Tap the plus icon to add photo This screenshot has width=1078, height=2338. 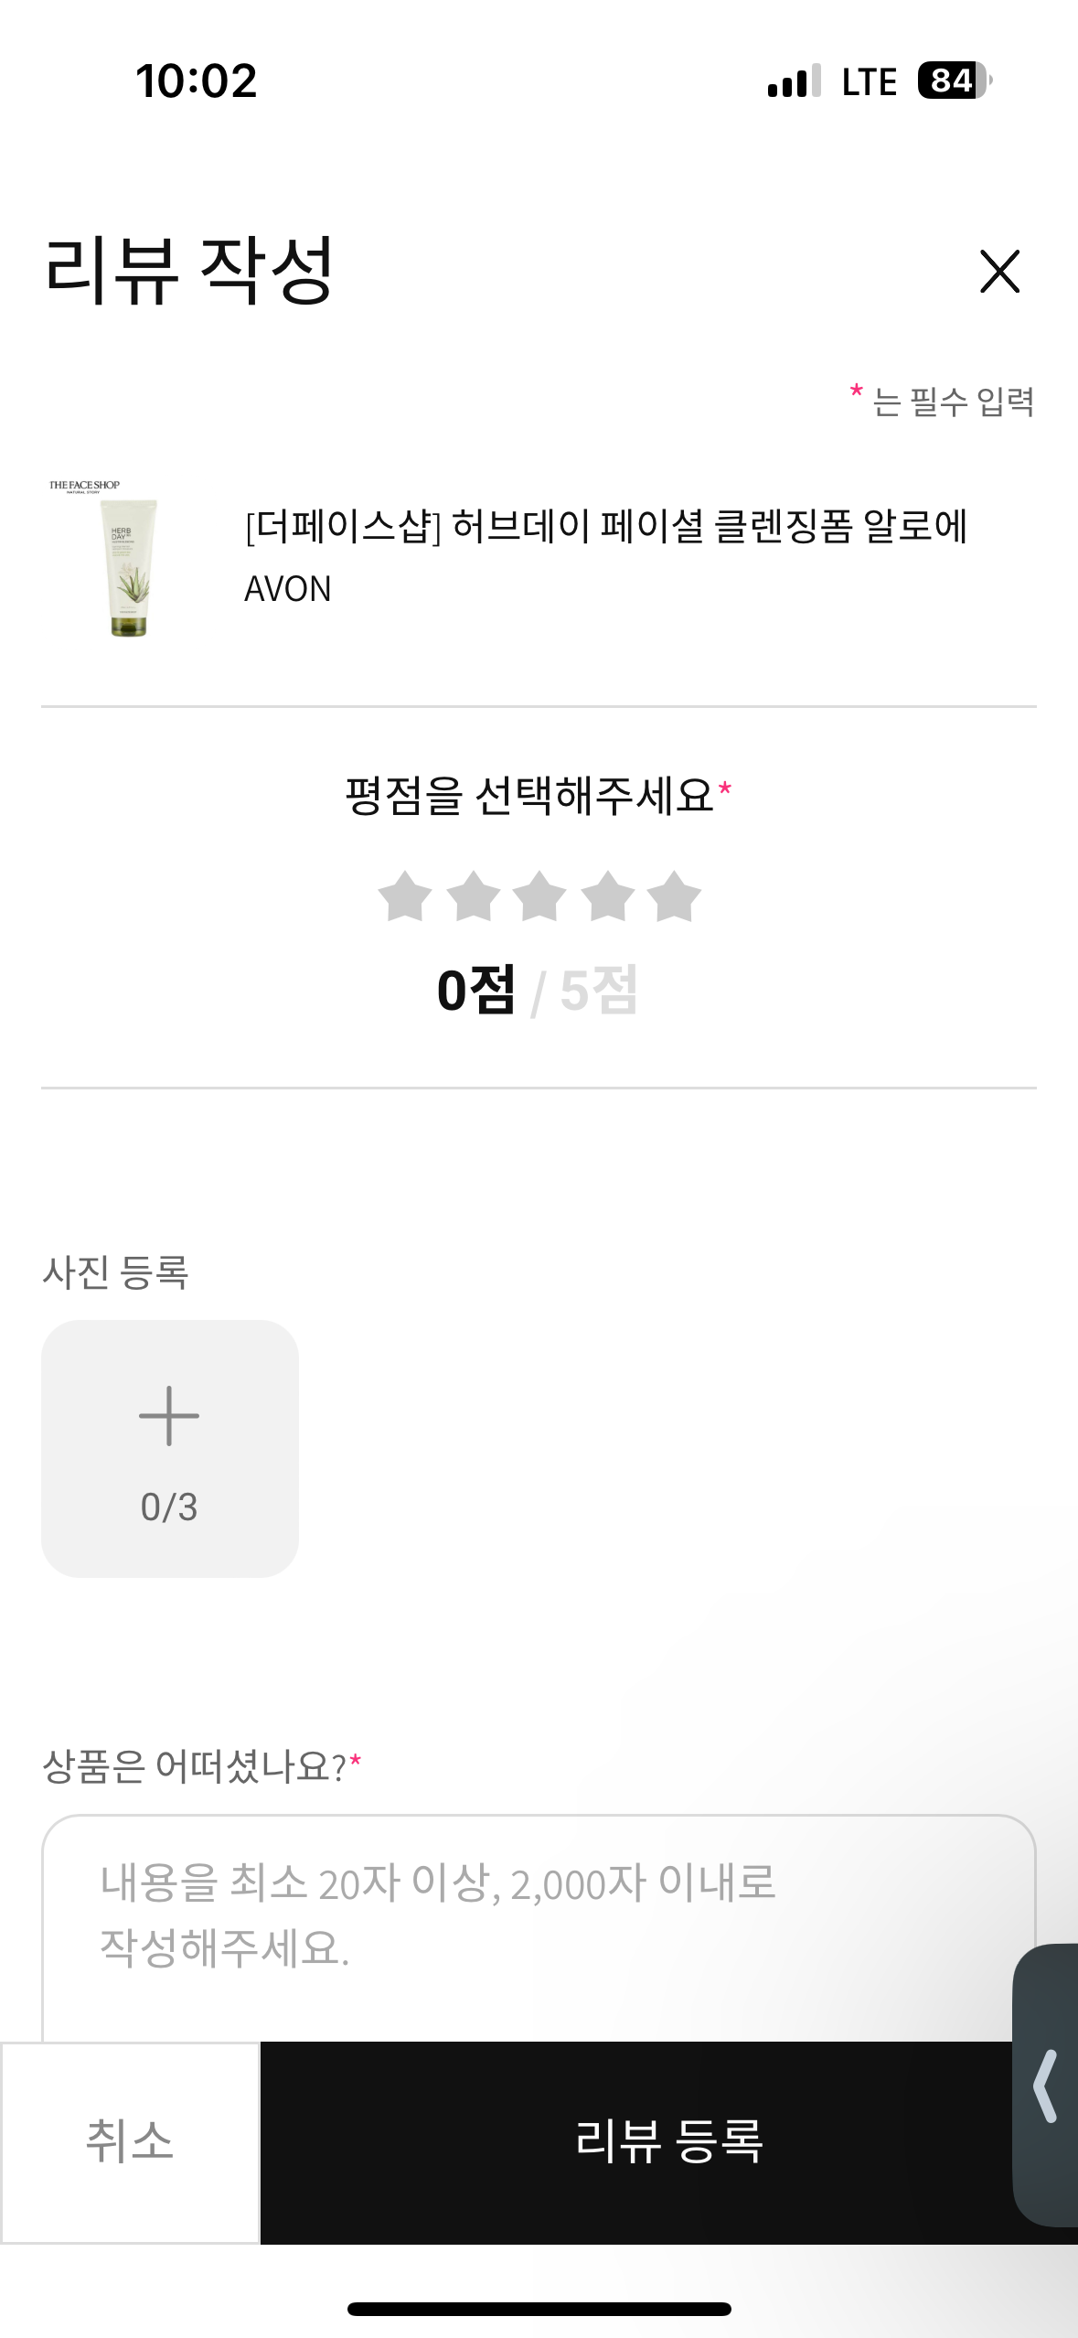tap(169, 1416)
